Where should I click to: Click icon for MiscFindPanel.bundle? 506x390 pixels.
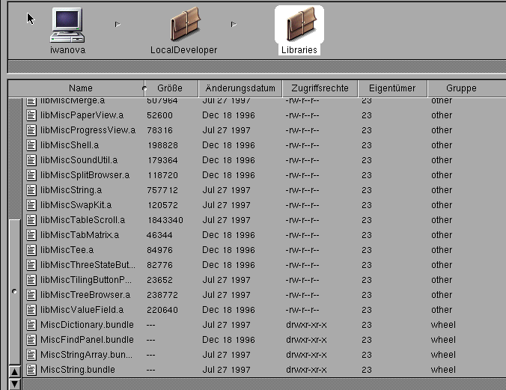(31, 340)
